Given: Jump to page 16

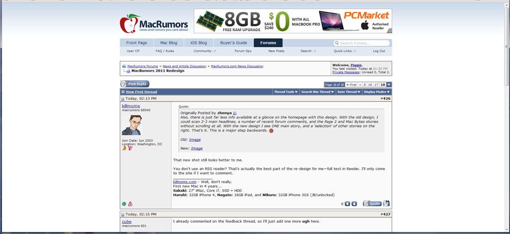Looking at the screenshot, I should point(370,85).
